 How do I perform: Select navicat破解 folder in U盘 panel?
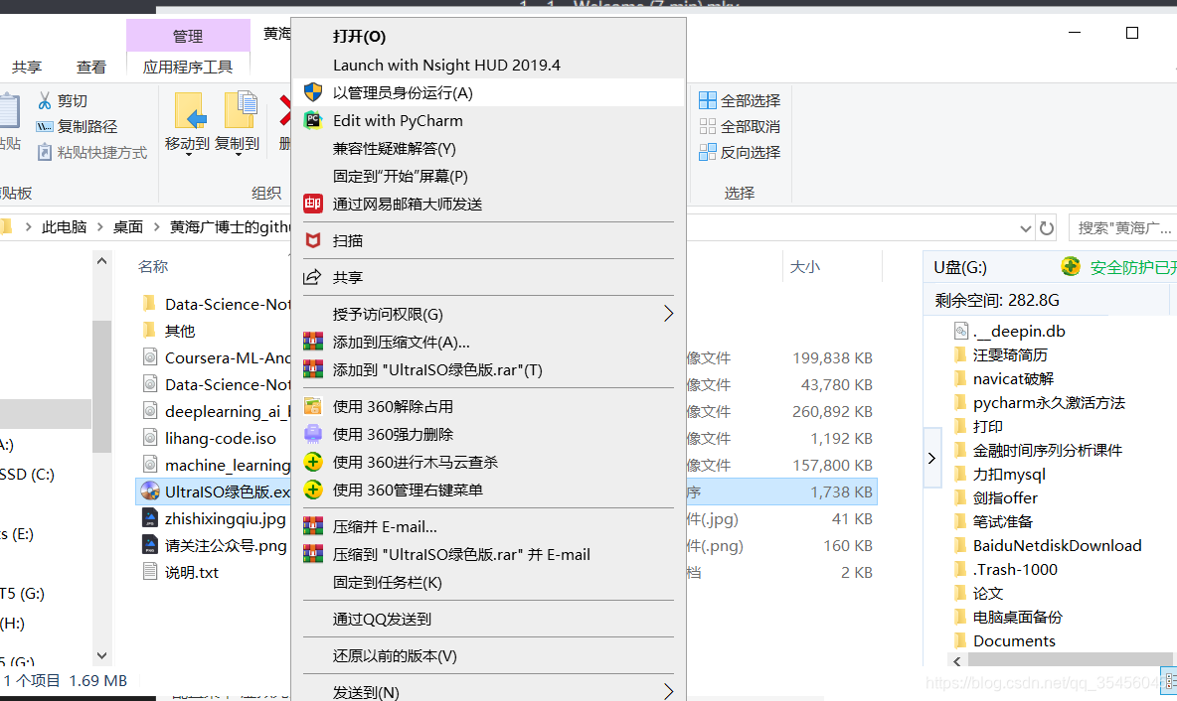[1013, 378]
